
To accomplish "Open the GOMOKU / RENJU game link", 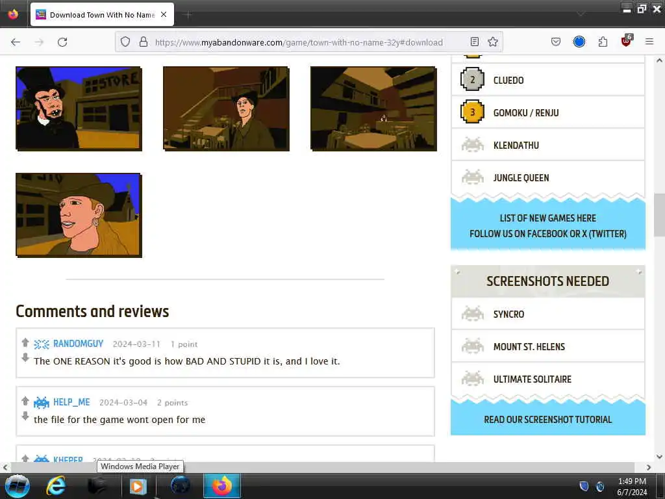I will [526, 113].
